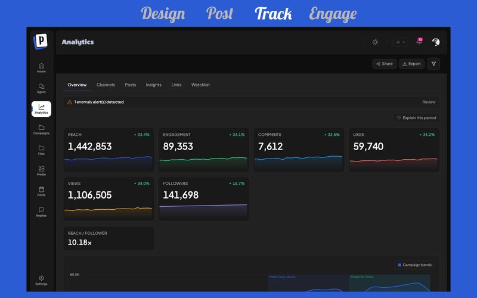Click the app logo with letter P
The image size is (477, 298).
[x=41, y=41]
